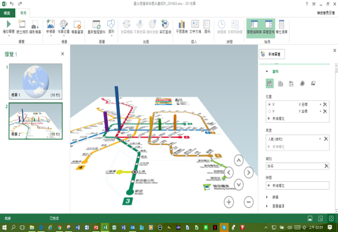Open Windows Start menu
The height and width of the screenshot is (232, 338).
point(4,227)
